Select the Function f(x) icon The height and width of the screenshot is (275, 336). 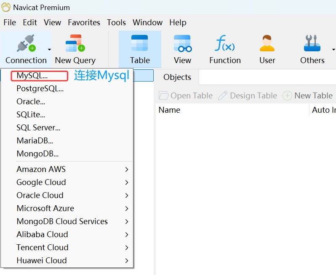click(225, 43)
